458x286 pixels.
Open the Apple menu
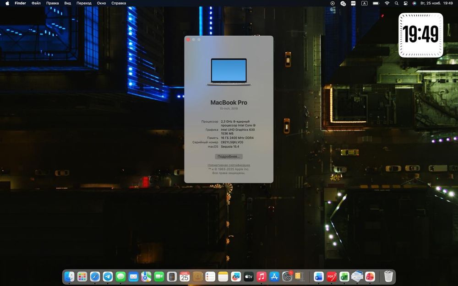click(x=7, y=3)
